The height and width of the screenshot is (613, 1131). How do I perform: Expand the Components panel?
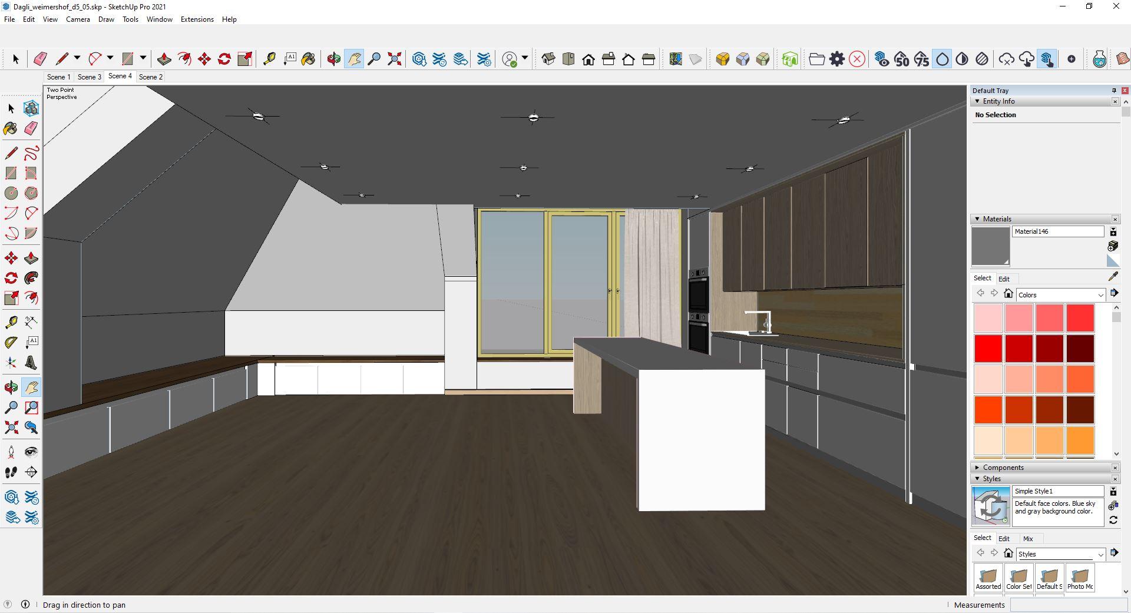coord(977,468)
